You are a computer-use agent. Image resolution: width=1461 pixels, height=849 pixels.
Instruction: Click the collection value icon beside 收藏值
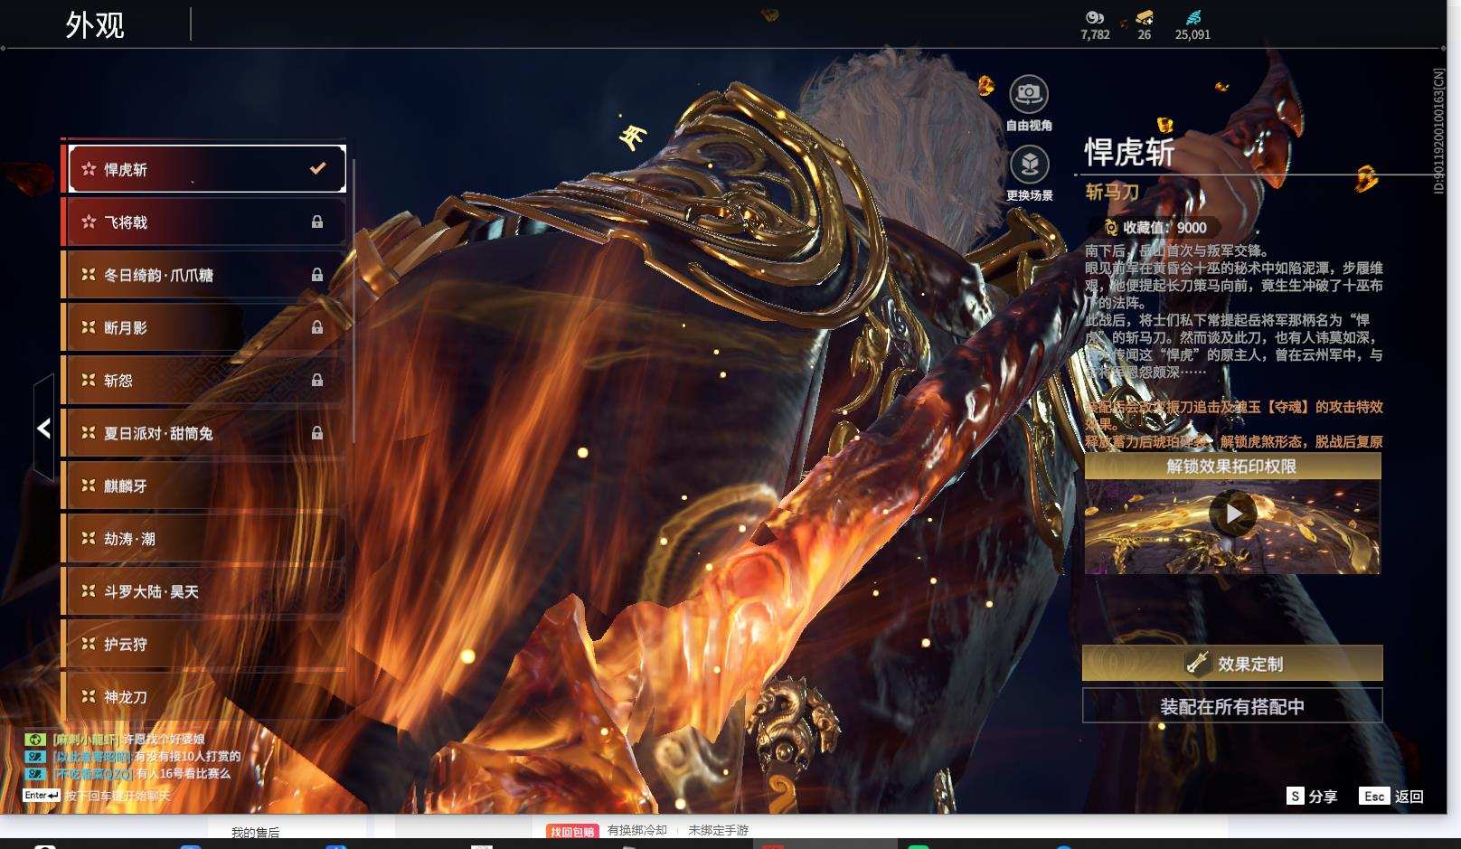(x=1111, y=228)
